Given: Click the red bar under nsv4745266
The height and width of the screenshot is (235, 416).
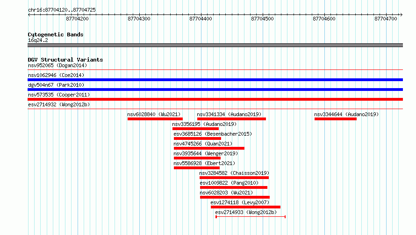Looking at the screenshot, I should point(209,148).
